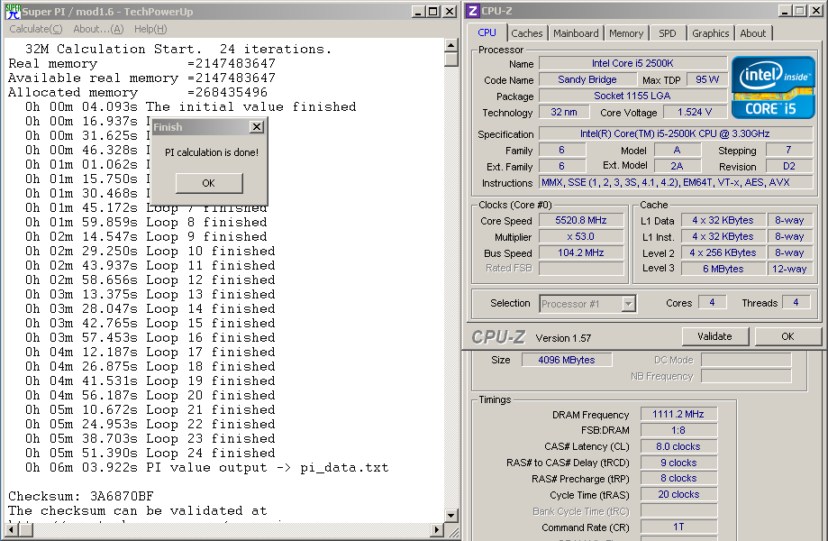Click the Specification field i5-2500K CPU @ 3.30GHz

[x=676, y=133]
